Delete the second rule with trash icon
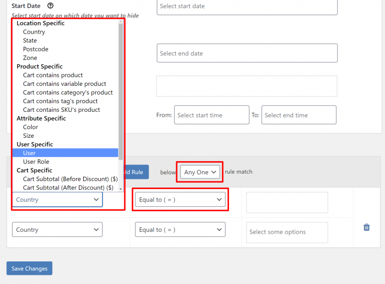This screenshot has height=284, width=385. (366, 227)
